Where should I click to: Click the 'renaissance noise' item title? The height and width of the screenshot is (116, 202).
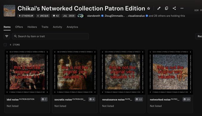(x=113, y=100)
